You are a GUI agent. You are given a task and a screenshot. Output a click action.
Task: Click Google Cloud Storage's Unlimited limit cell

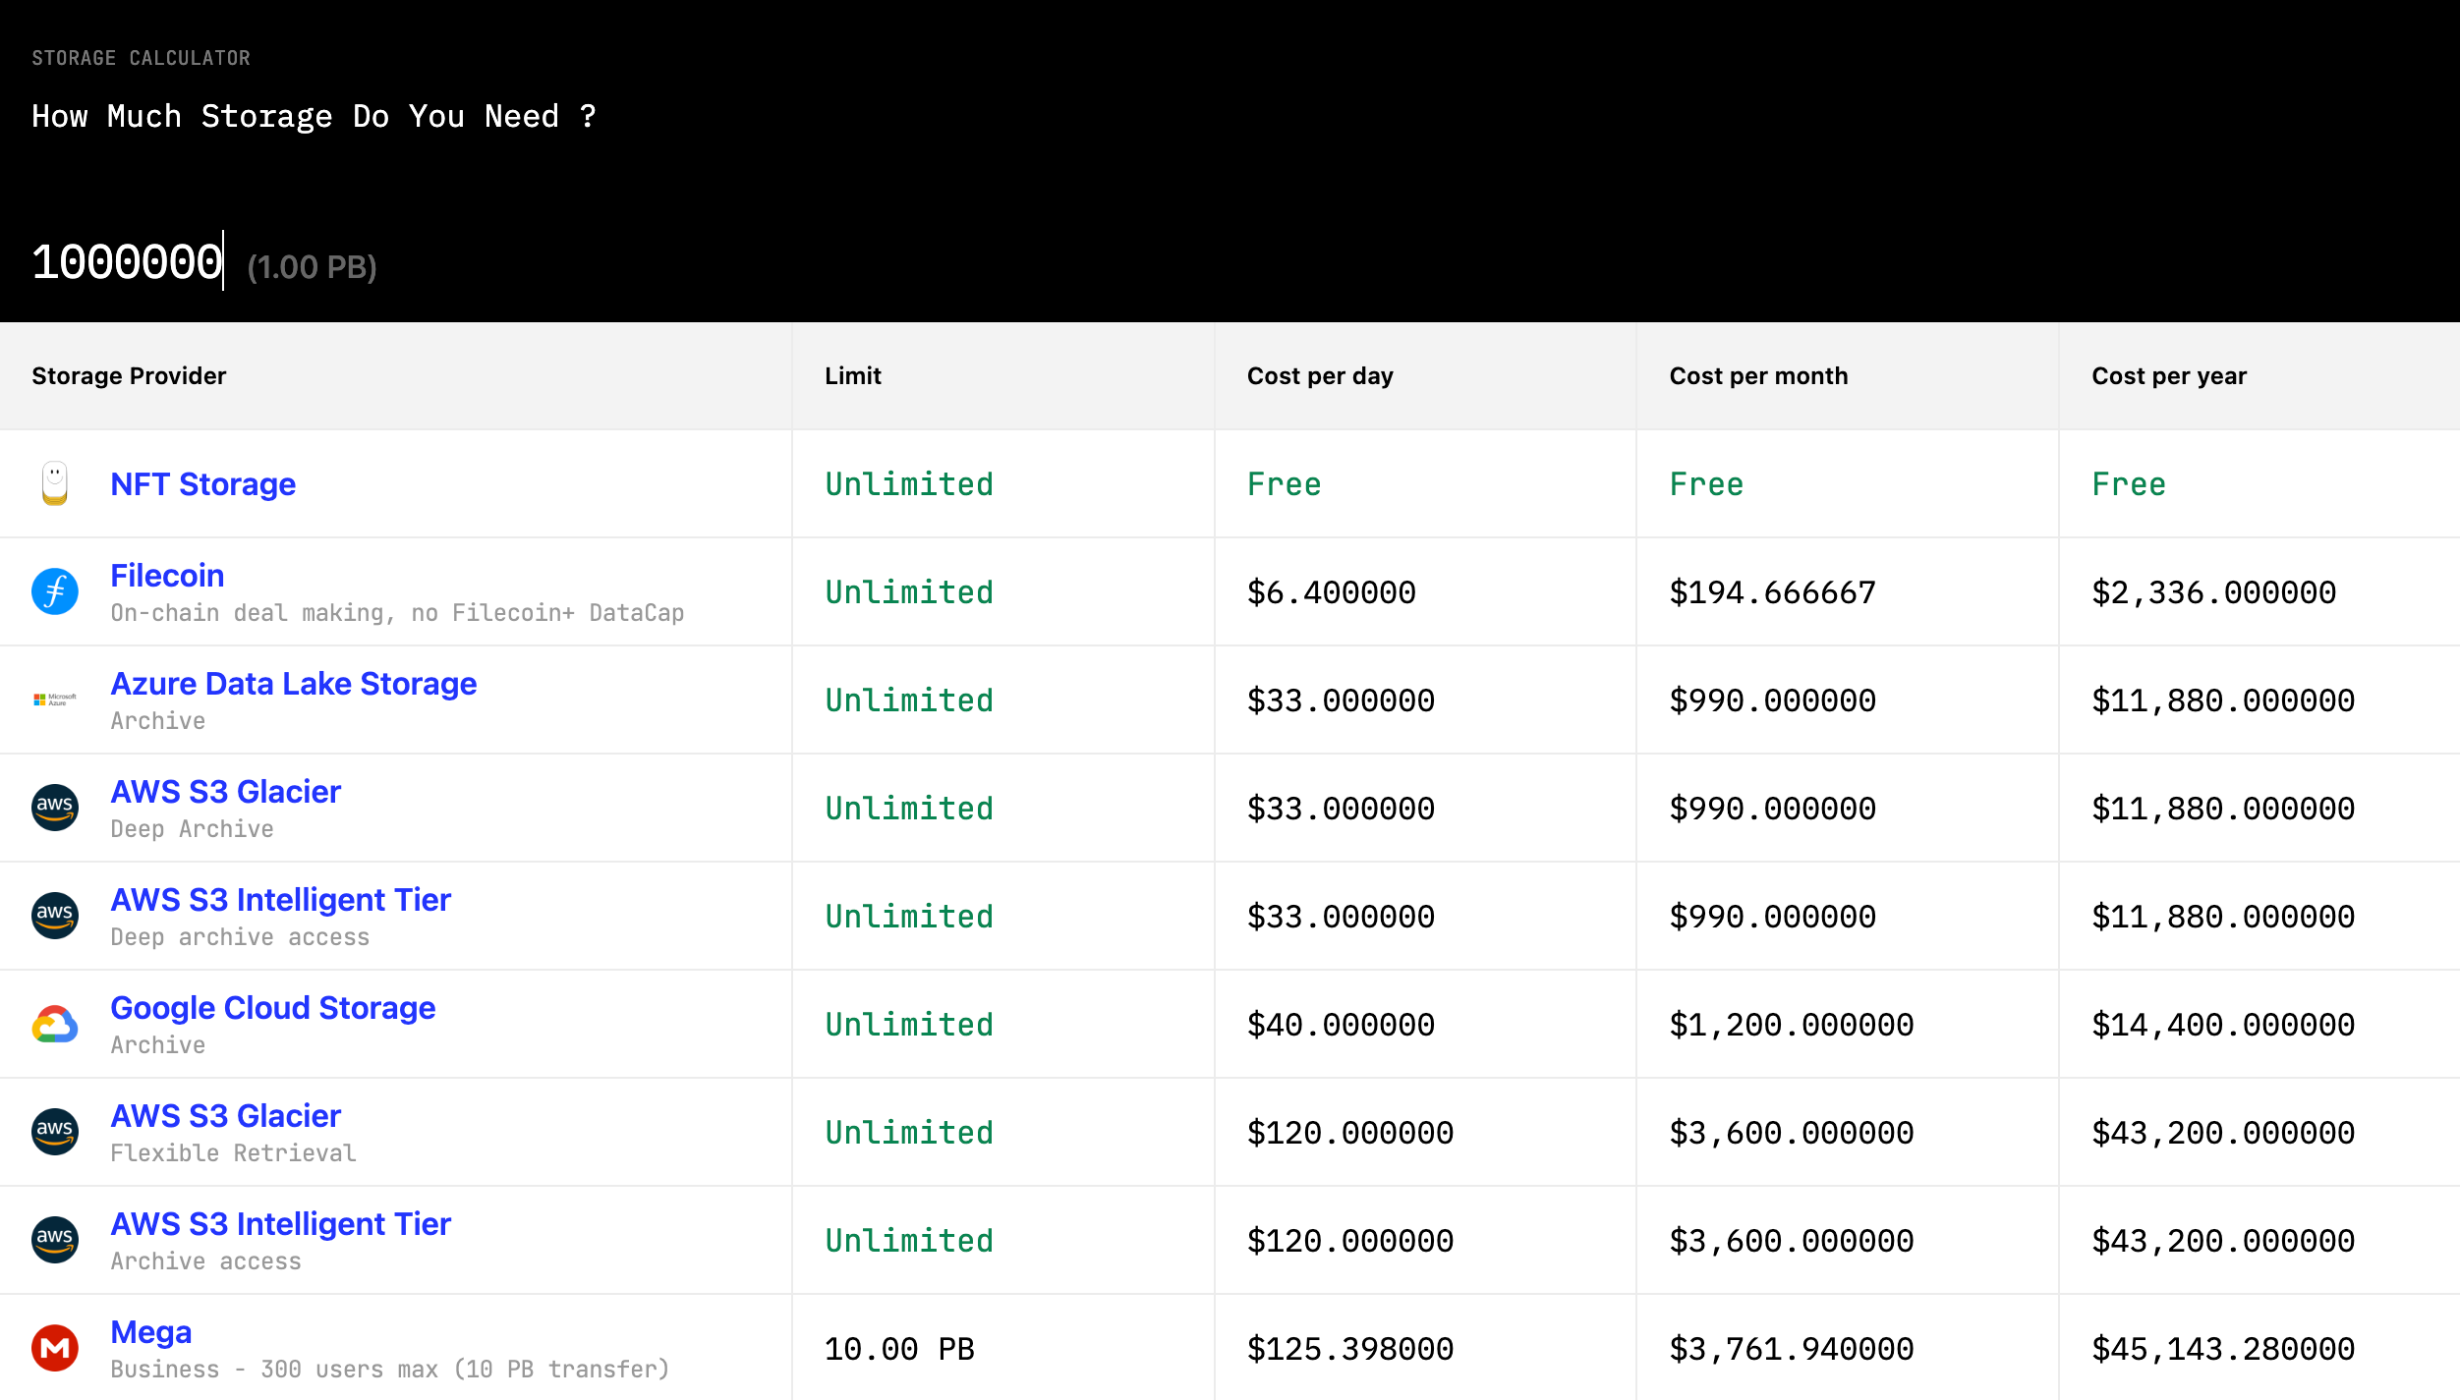tap(909, 1024)
